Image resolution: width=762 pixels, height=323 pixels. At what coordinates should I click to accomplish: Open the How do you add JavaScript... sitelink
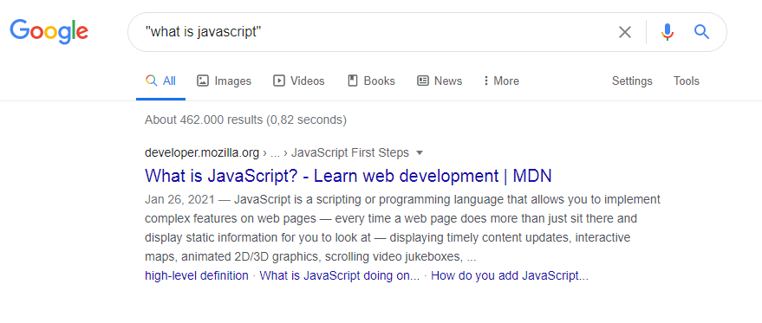pyautogui.click(x=509, y=276)
